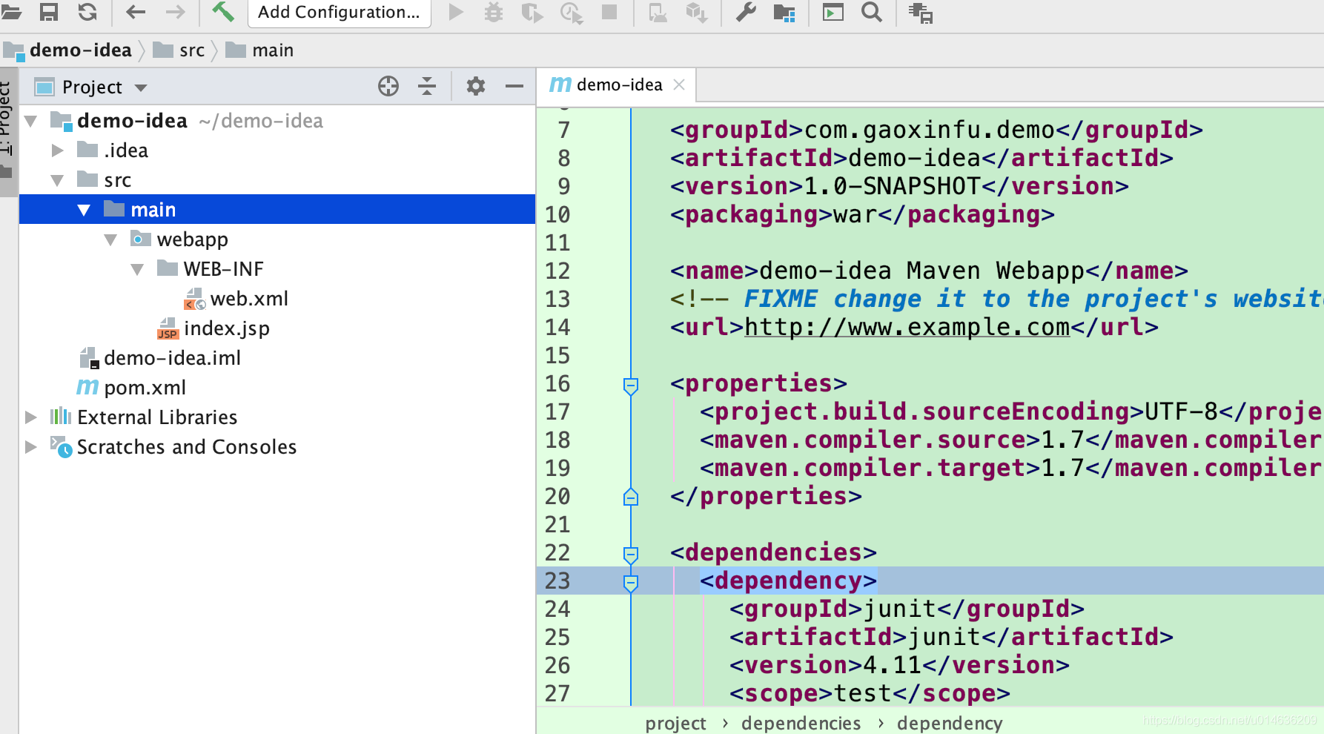This screenshot has height=734, width=1324.
Task: Click the Save All disk icon
Action: click(x=49, y=12)
